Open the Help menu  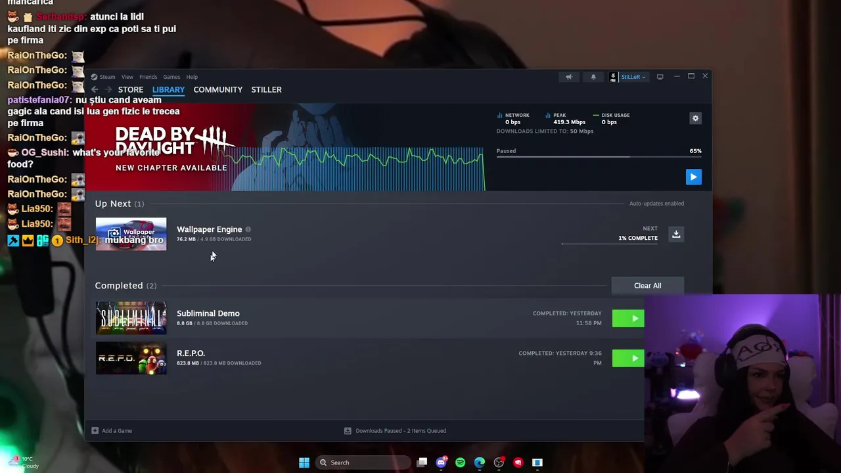coord(192,77)
